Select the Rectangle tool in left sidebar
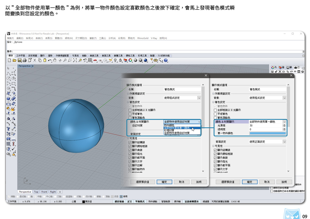Viewport: 310px width, 219px height. pyautogui.click(x=14, y=84)
